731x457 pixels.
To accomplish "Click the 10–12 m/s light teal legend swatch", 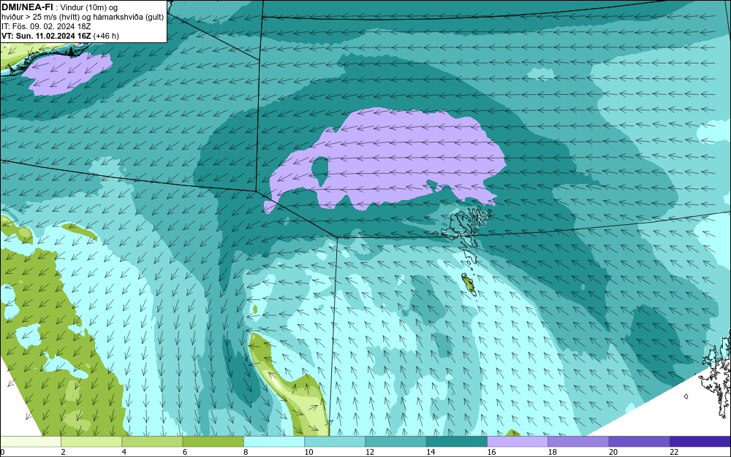I will point(335,442).
